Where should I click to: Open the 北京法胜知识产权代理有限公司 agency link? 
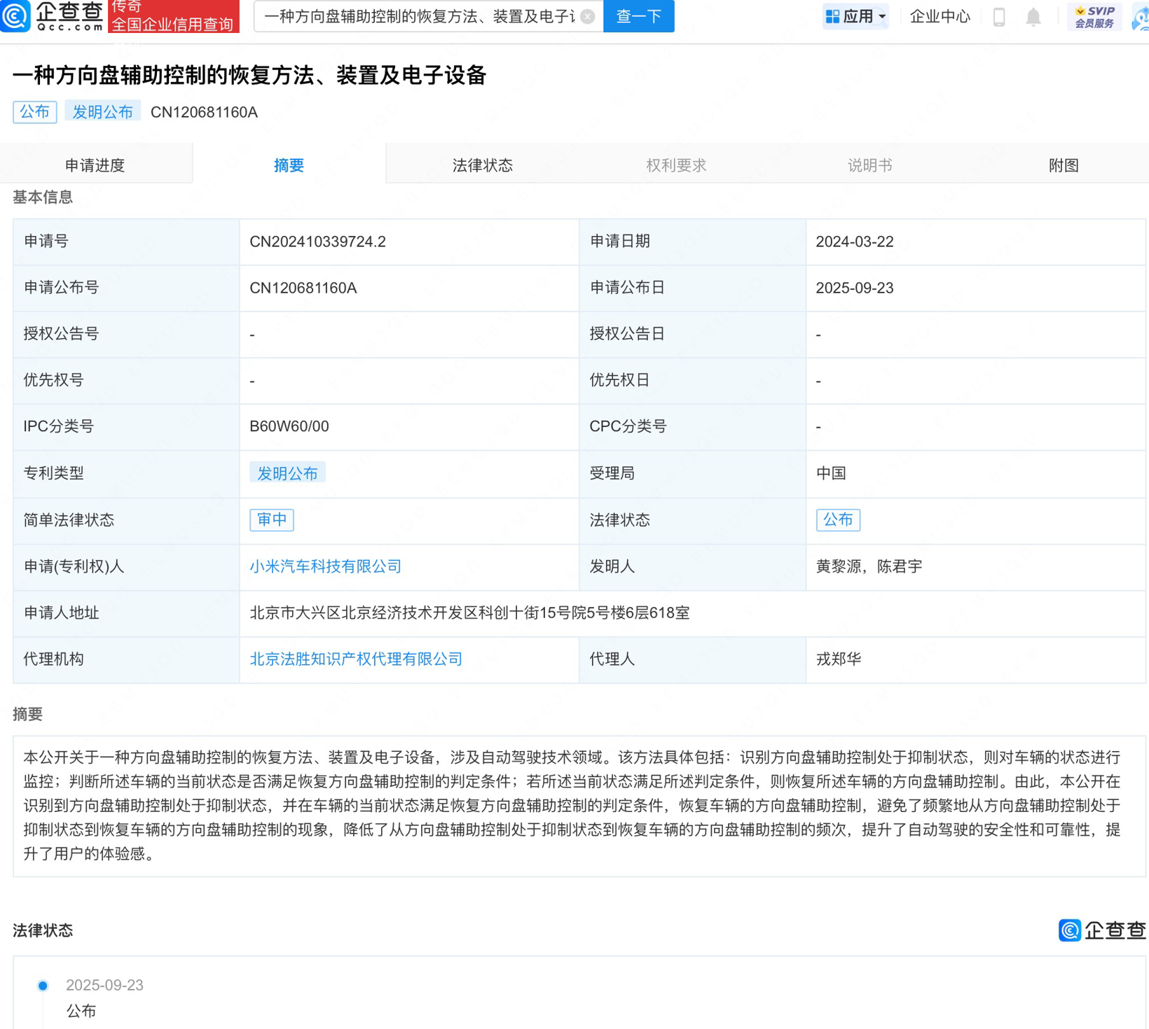pyautogui.click(x=356, y=659)
